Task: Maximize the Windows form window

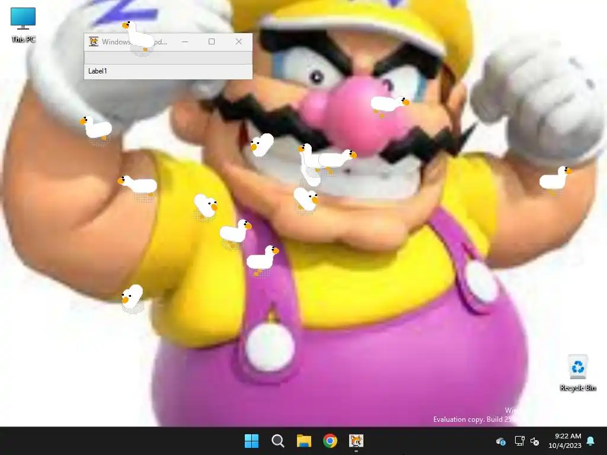Action: tap(212, 41)
